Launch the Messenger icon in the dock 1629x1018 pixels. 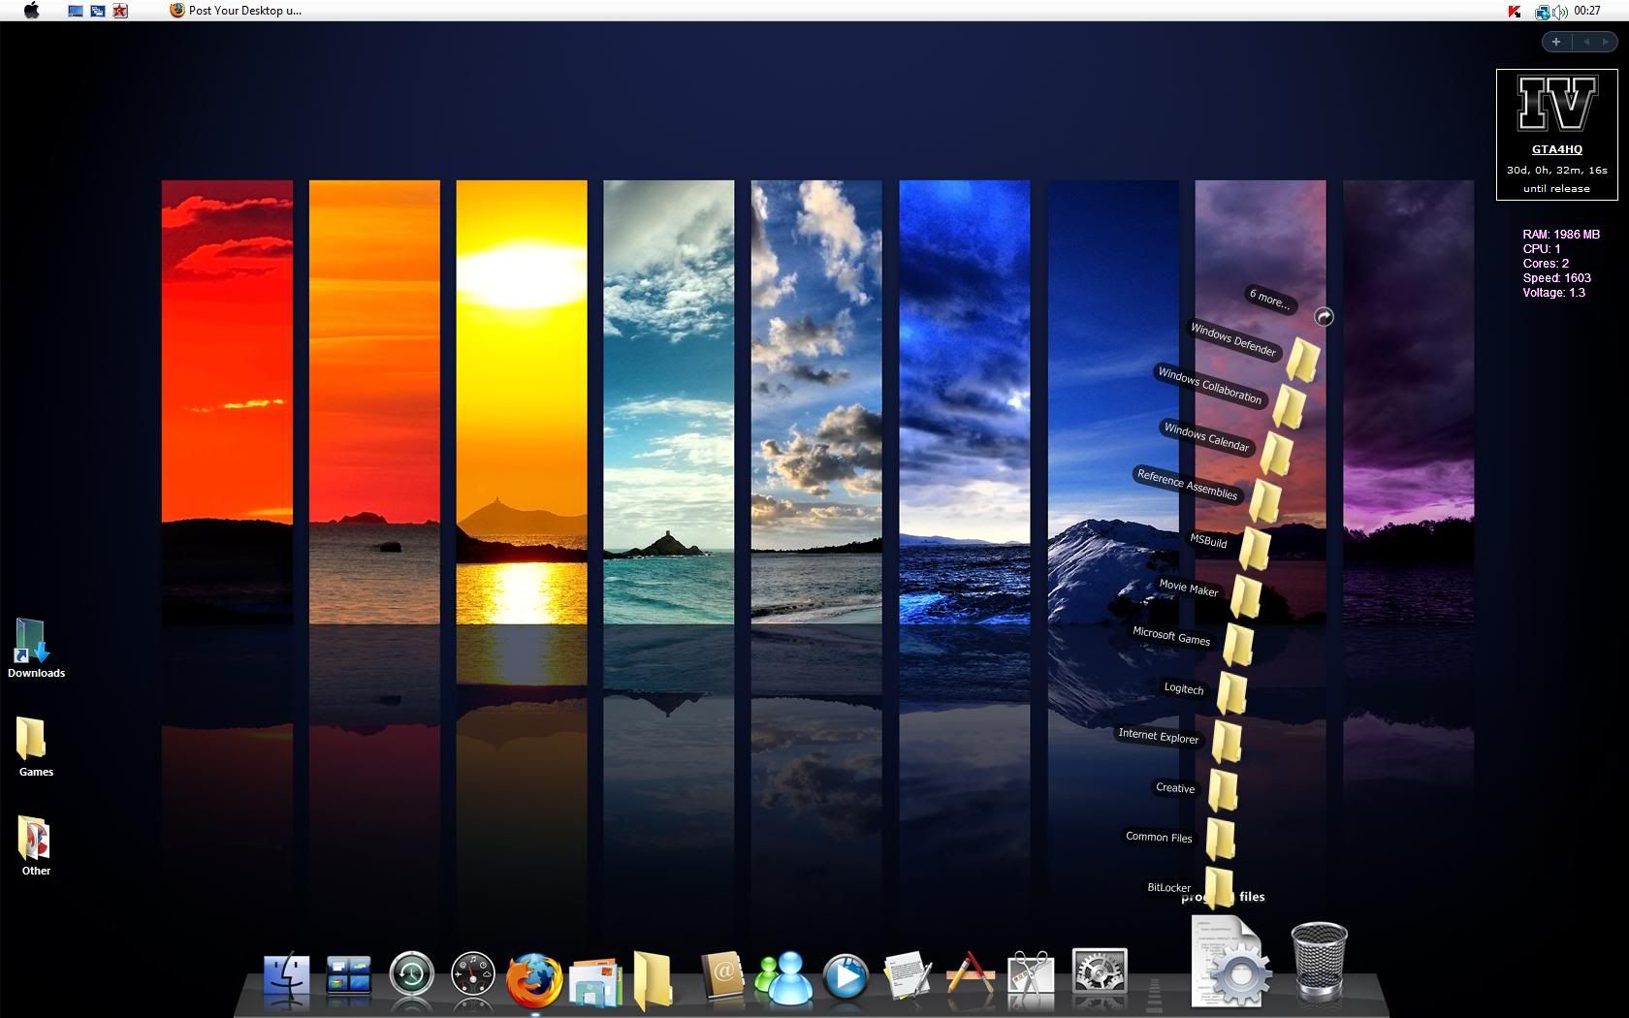pos(783,977)
